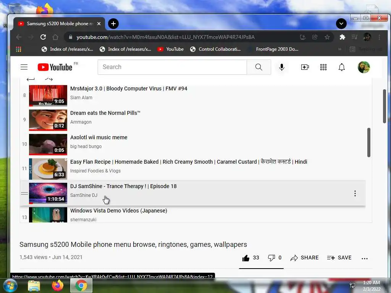391x293 pixels.
Task: Click the 'Siam Alam' channel name
Action: 81,98
